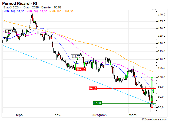Click the mars time axis label
The height and width of the screenshot is (122, 169).
pos(132,115)
